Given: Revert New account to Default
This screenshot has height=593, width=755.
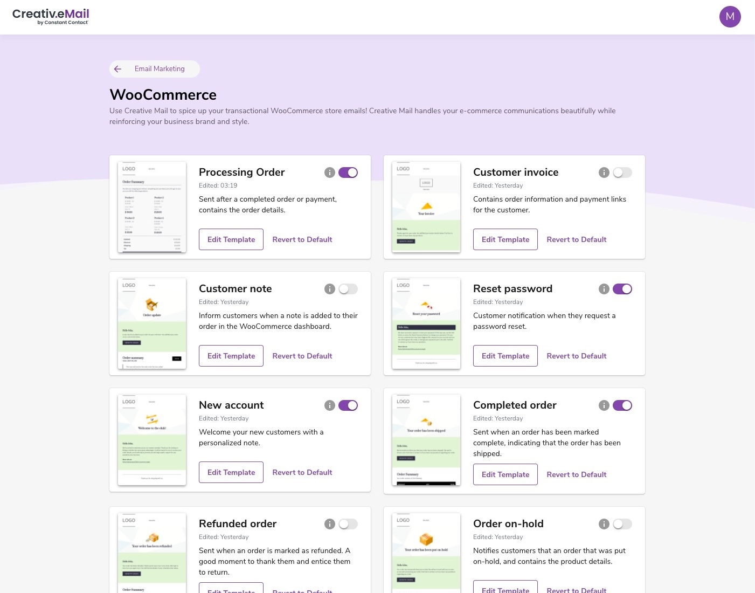Looking at the screenshot, I should pyautogui.click(x=302, y=472).
